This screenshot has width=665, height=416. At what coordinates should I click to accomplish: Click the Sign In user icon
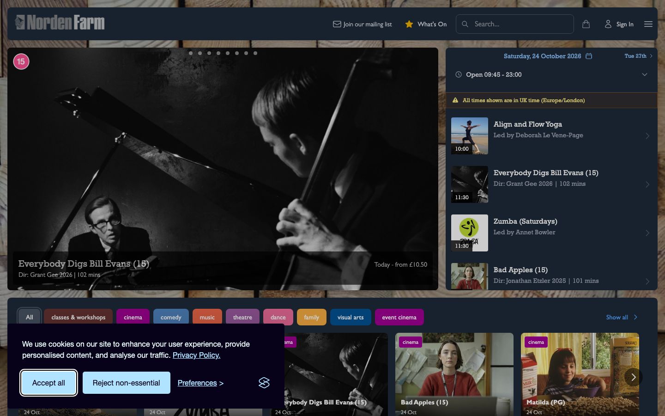tap(608, 24)
